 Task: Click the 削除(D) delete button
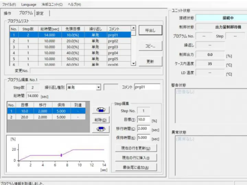pyautogui.click(x=101, y=120)
